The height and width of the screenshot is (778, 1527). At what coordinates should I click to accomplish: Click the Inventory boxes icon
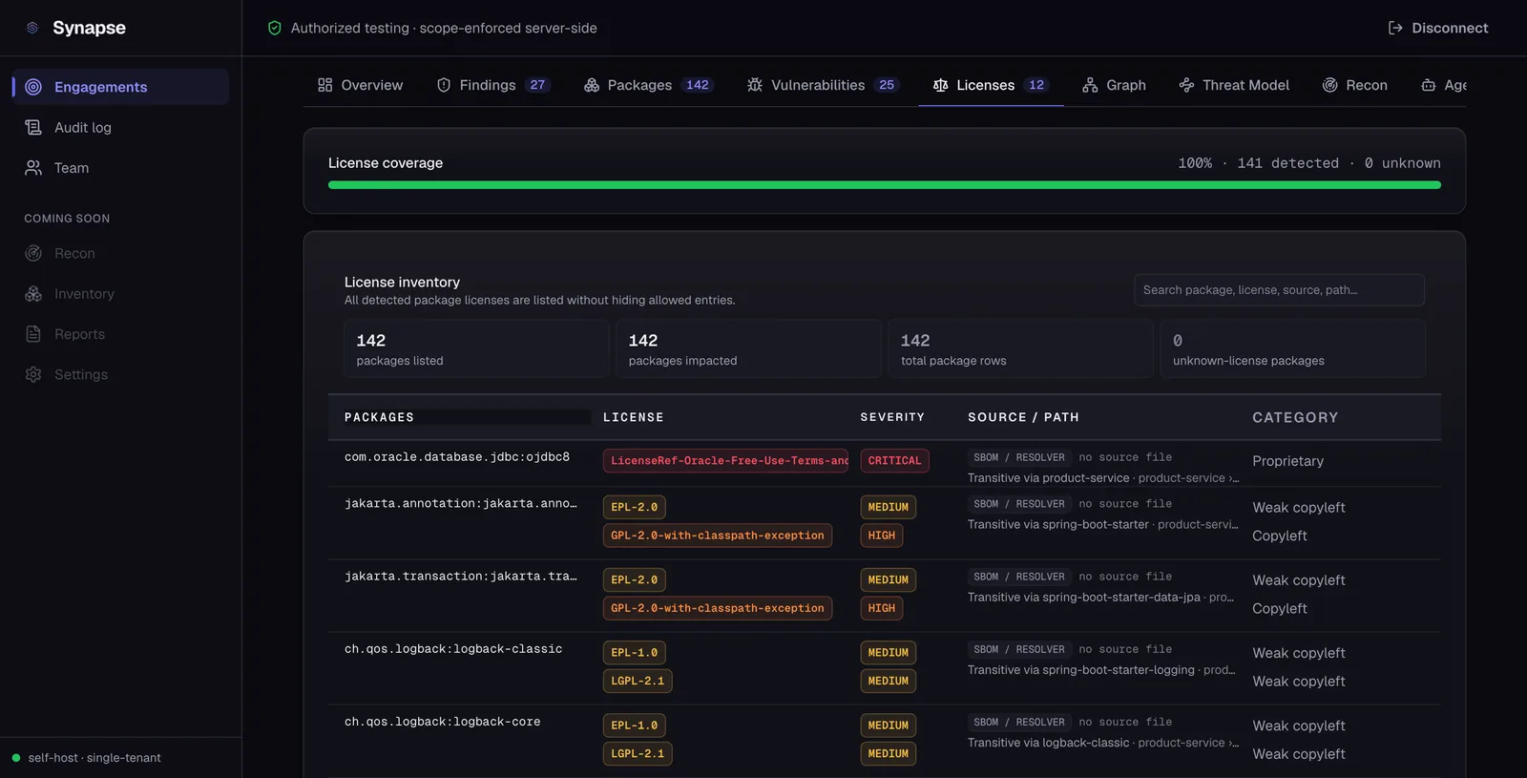[x=33, y=294]
